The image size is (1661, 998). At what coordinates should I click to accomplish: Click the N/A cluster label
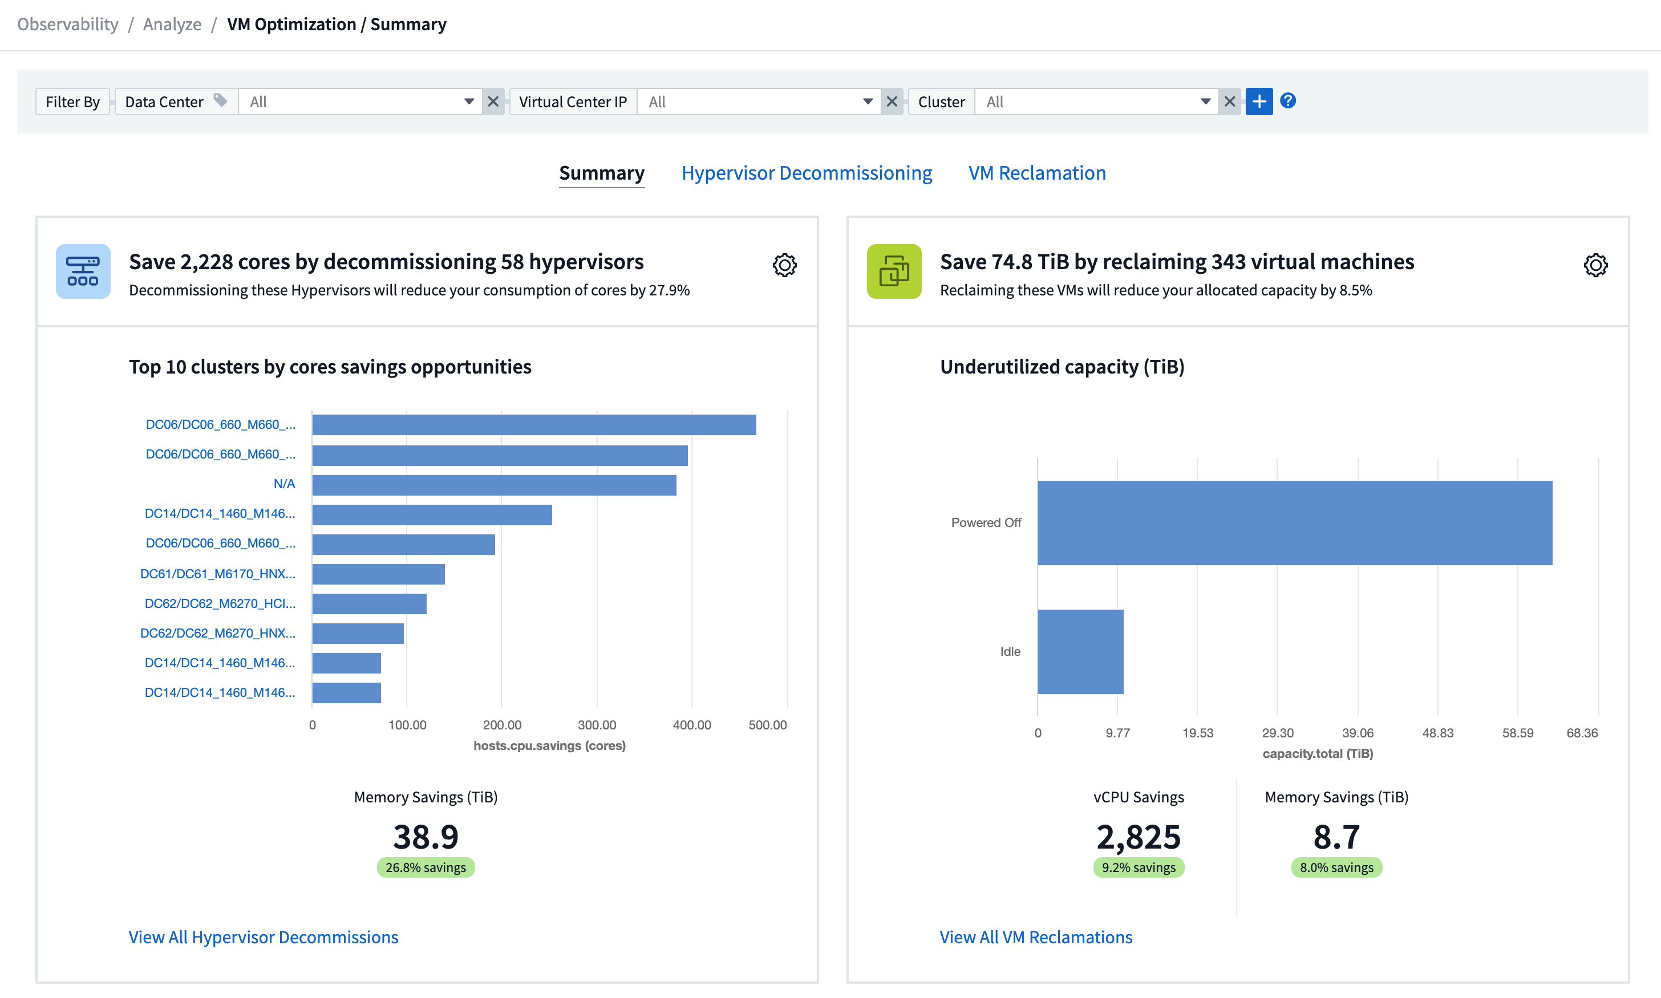pyautogui.click(x=284, y=484)
